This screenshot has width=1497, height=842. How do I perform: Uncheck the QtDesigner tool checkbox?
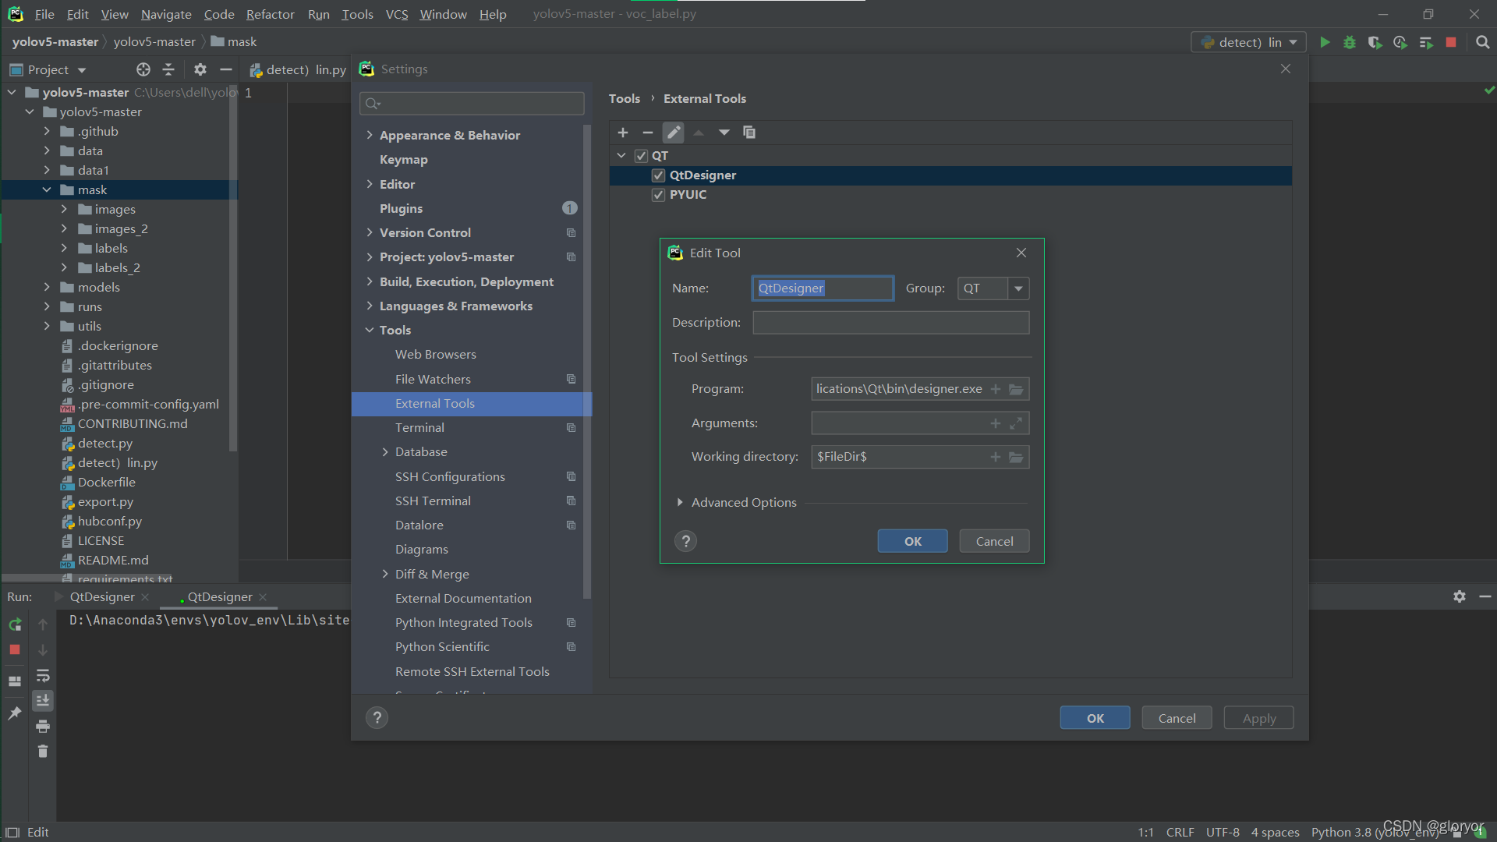click(658, 175)
